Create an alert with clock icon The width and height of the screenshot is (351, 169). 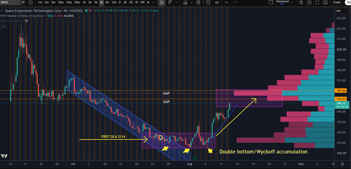pos(208,2)
